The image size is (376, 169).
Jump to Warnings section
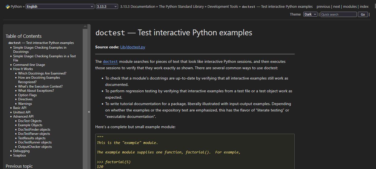25,104
